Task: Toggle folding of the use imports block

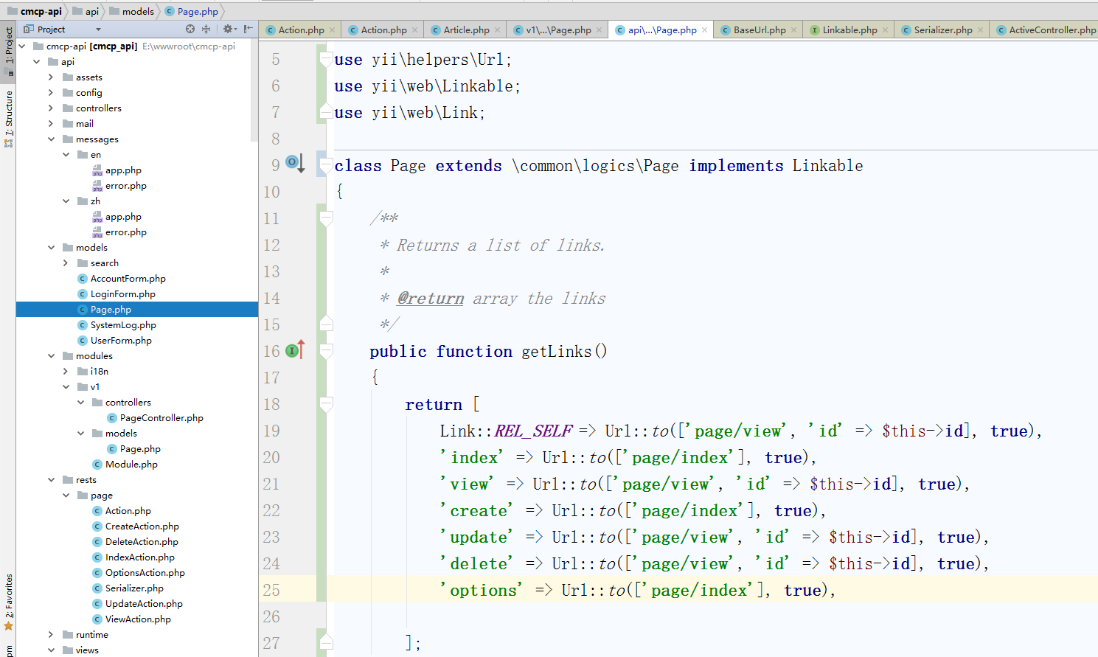Action: click(x=325, y=60)
